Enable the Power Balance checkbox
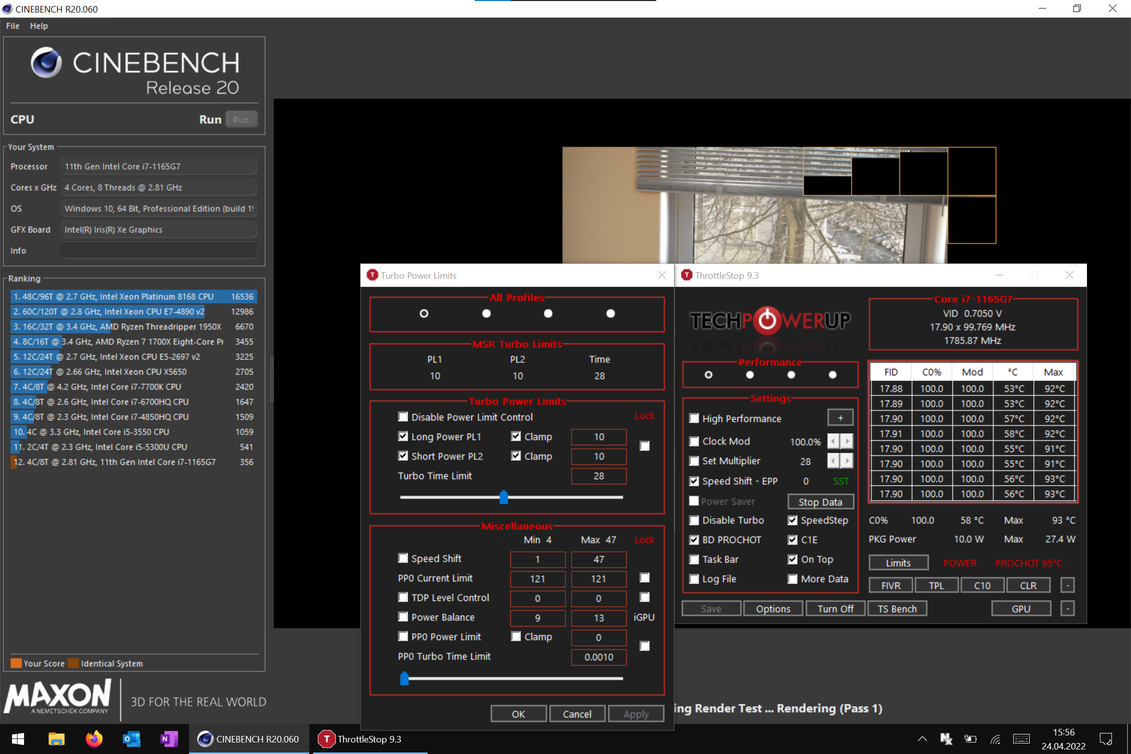Image resolution: width=1131 pixels, height=754 pixels. tap(403, 617)
